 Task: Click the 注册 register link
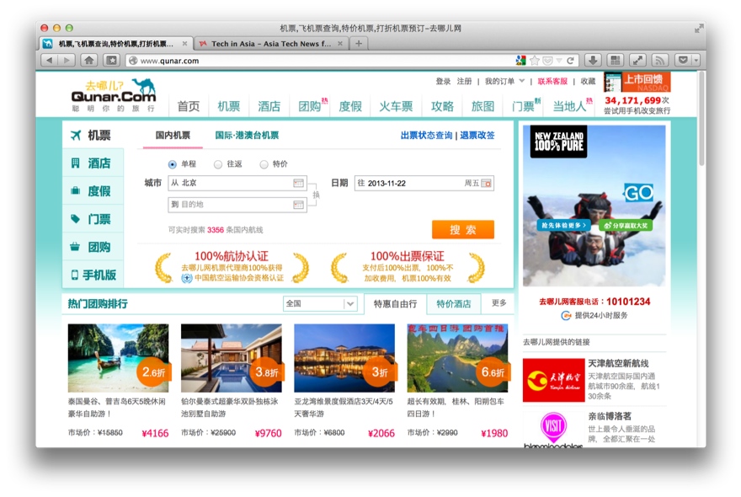pyautogui.click(x=464, y=82)
